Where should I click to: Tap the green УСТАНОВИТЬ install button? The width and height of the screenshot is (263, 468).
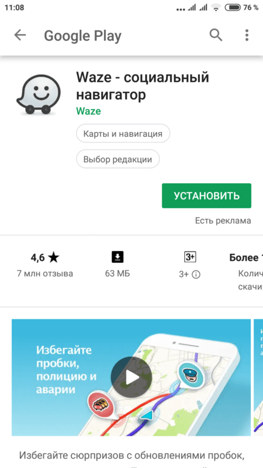click(207, 196)
